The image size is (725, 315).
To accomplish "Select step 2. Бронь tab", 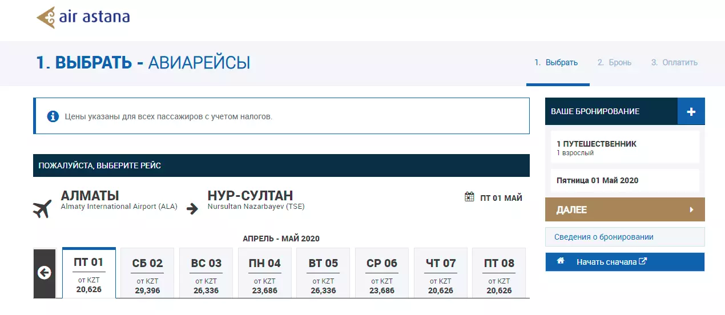I will pyautogui.click(x=614, y=63).
